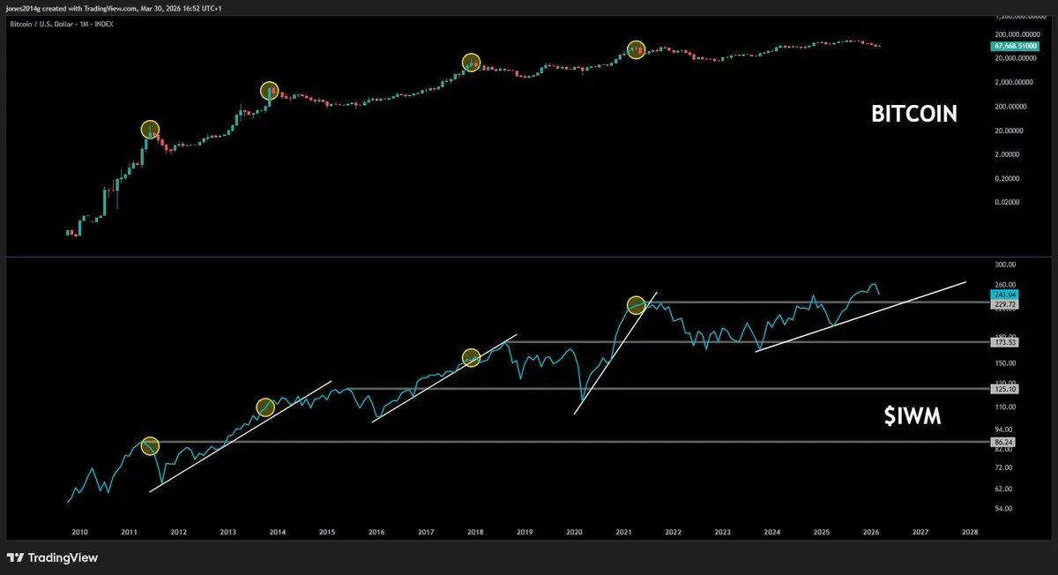Click the 2025 label on the time axis
This screenshot has height=575, width=1058.
[x=821, y=532]
